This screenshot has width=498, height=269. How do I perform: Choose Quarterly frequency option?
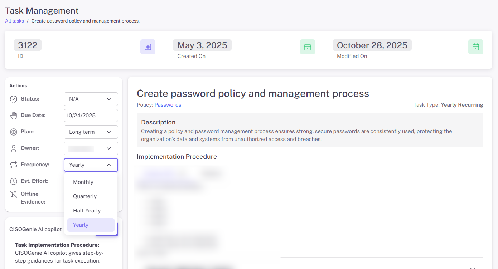click(85, 196)
